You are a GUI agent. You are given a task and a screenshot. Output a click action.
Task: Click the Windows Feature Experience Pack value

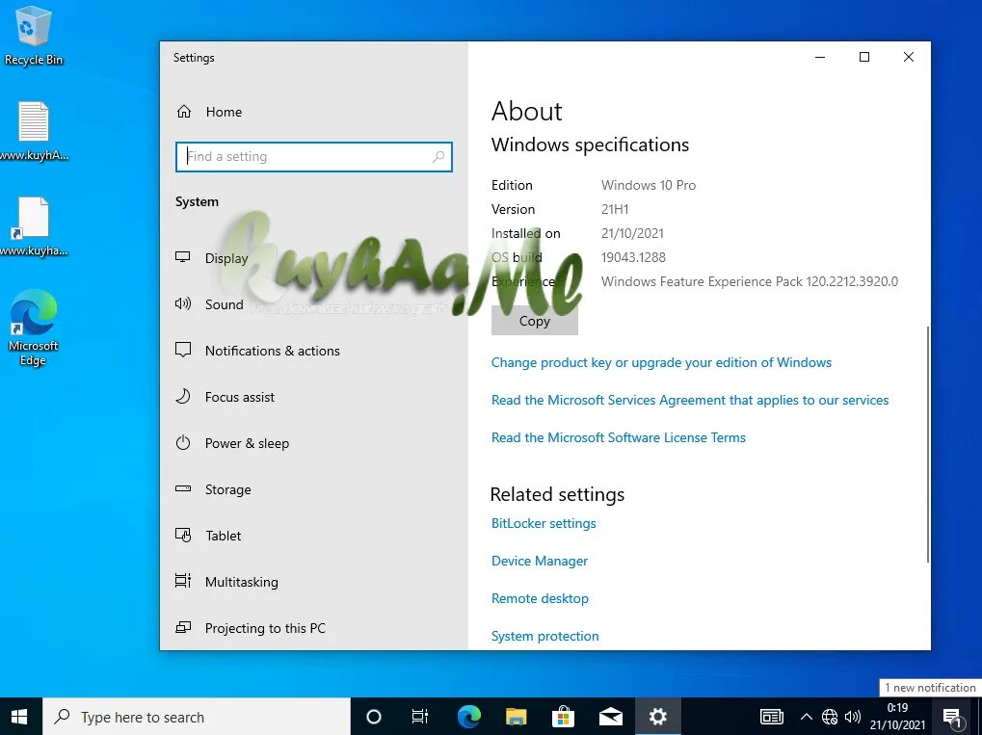click(x=750, y=281)
